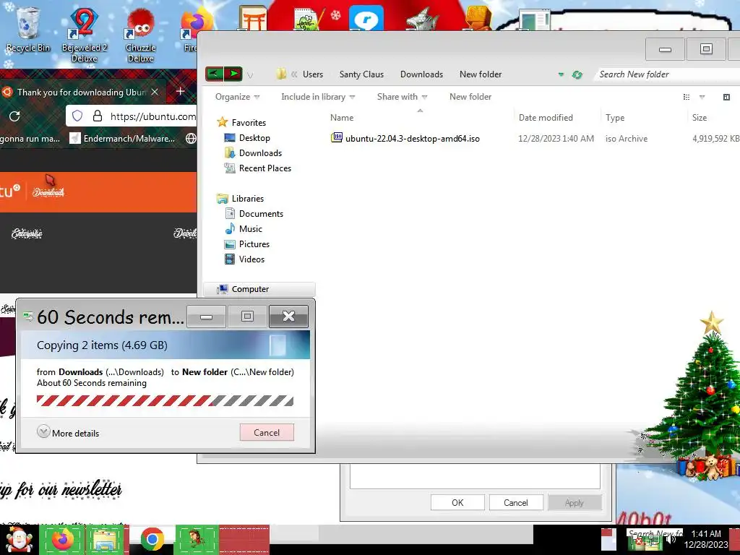Select Downloads in the address breadcrumb
The width and height of the screenshot is (740, 555).
tap(421, 74)
